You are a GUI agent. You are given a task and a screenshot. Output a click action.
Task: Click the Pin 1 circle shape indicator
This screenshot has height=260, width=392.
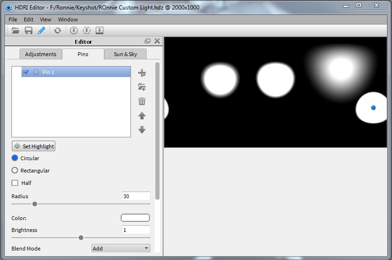point(36,72)
